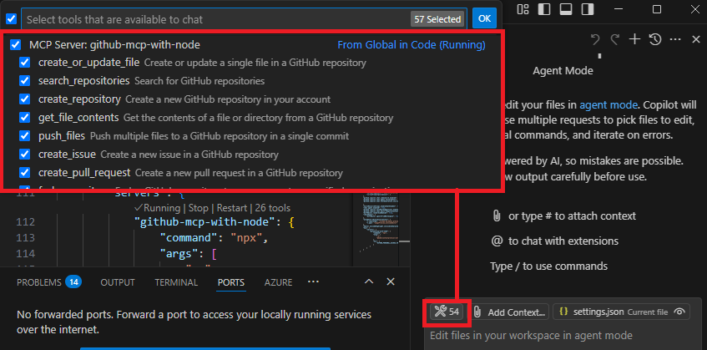Toggle the bottom panel layout icon
707x350 pixels.
click(x=565, y=9)
